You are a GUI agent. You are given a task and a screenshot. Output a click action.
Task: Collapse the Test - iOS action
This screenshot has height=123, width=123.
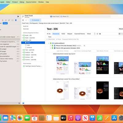point(22,40)
